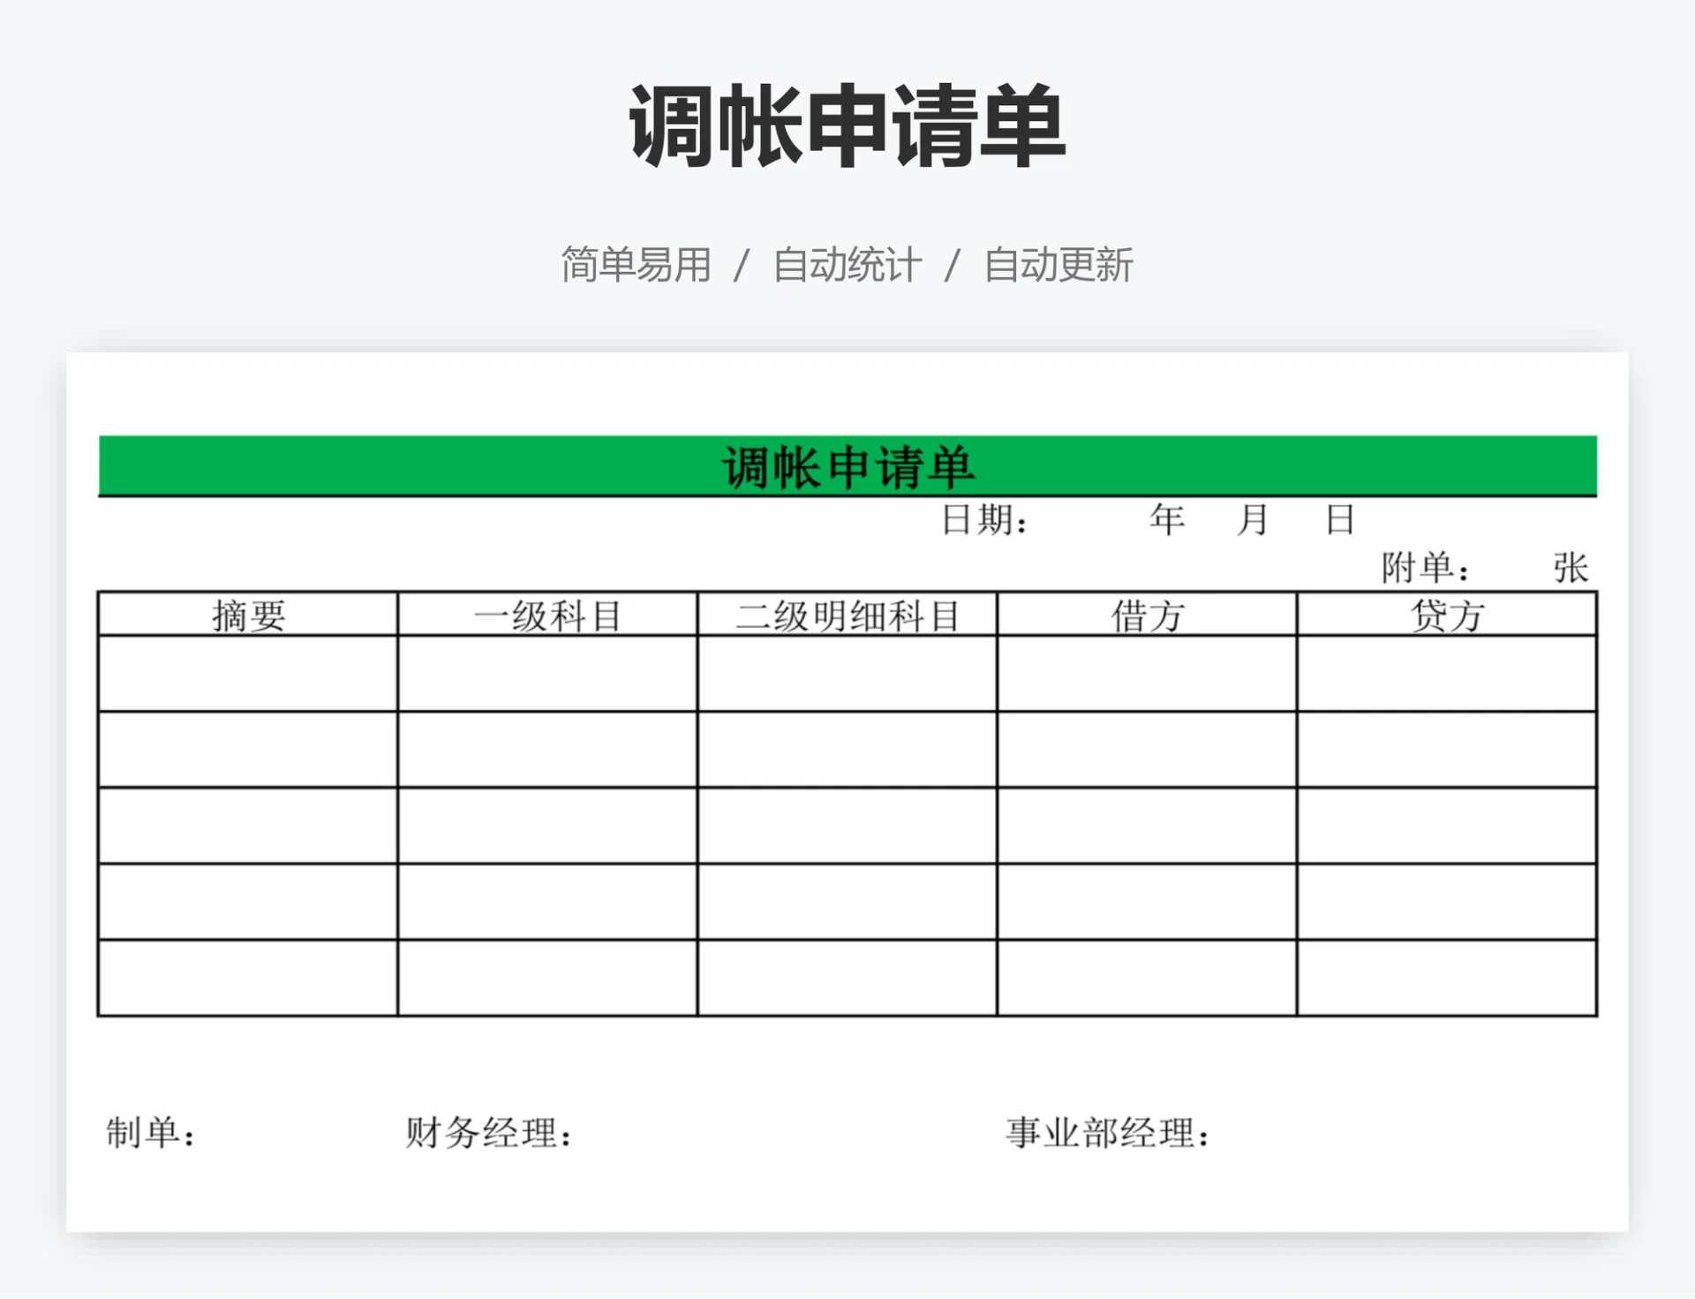Click the 简单易用 subtitle text
Image resolution: width=1695 pixels, height=1299 pixels.
coord(636,265)
